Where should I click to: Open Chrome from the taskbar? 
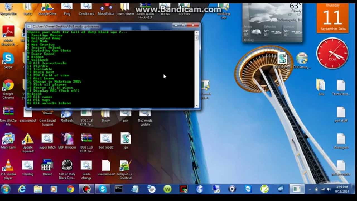pyautogui.click(x=70, y=189)
